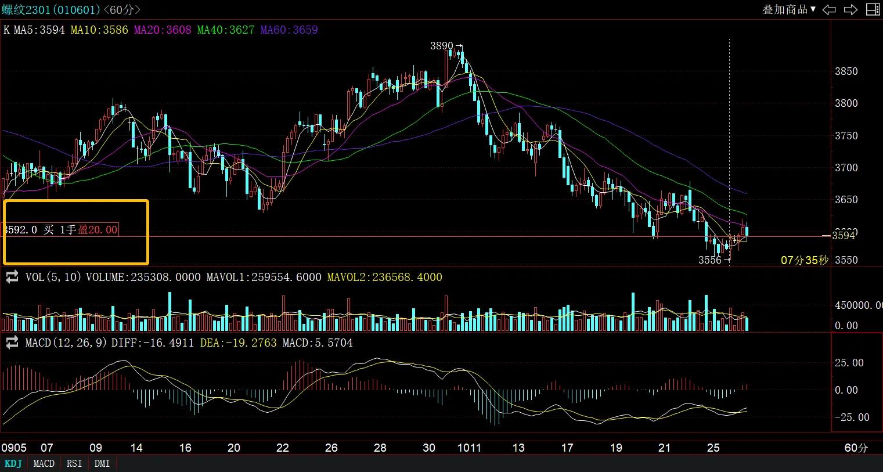The image size is (883, 472).
Task: Open the 叠加商品 overlay dropdown
Action: click(x=789, y=9)
